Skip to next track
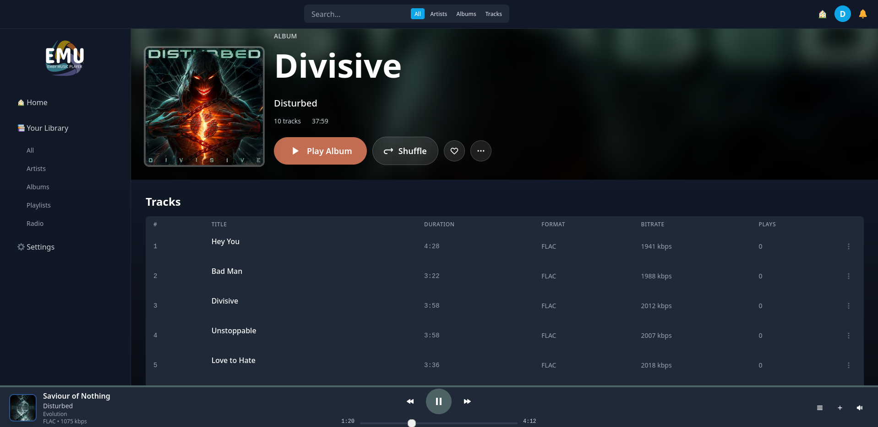 point(467,401)
